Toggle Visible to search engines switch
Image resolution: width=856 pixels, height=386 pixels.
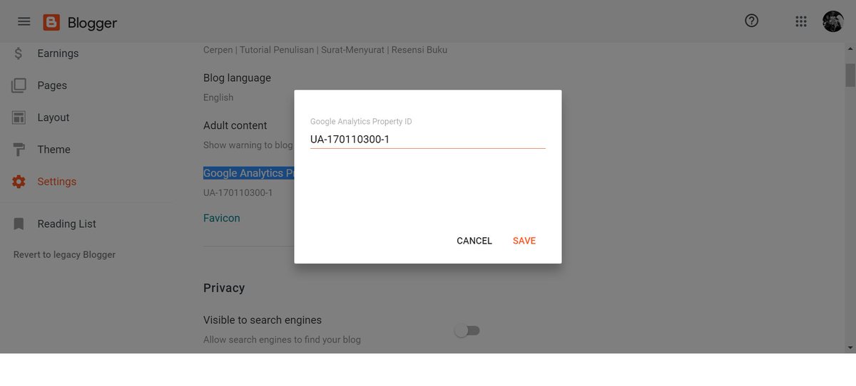pos(468,330)
